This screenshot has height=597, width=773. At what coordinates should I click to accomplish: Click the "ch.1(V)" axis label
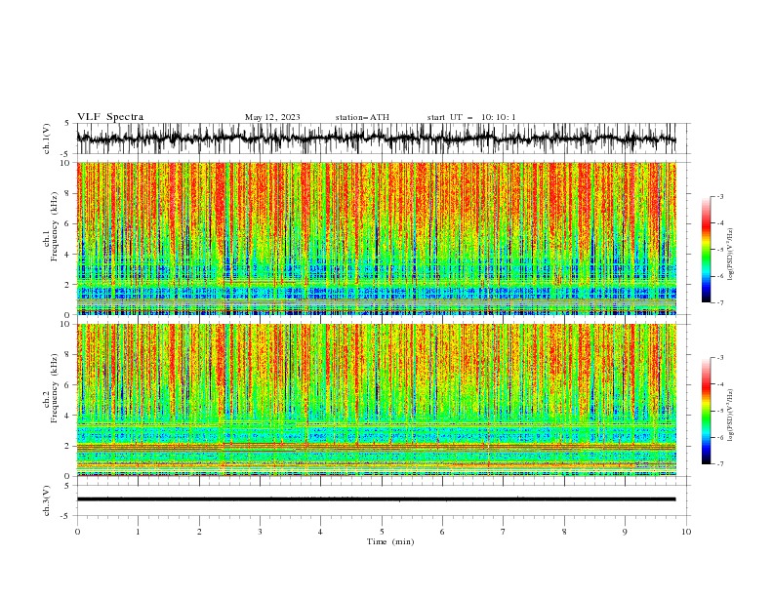(x=47, y=139)
